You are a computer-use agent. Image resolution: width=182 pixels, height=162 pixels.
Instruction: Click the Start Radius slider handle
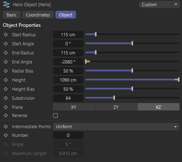pyautogui.click(x=96, y=34)
